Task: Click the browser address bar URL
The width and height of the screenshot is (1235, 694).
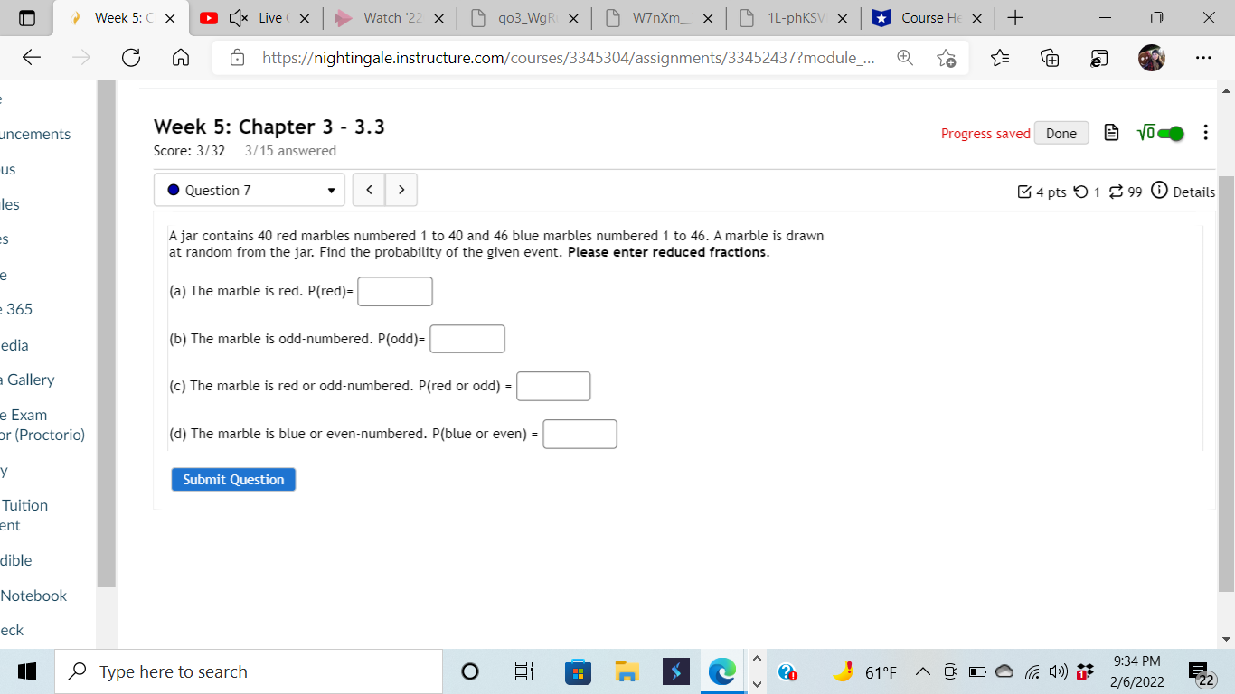Action: pyautogui.click(x=568, y=58)
